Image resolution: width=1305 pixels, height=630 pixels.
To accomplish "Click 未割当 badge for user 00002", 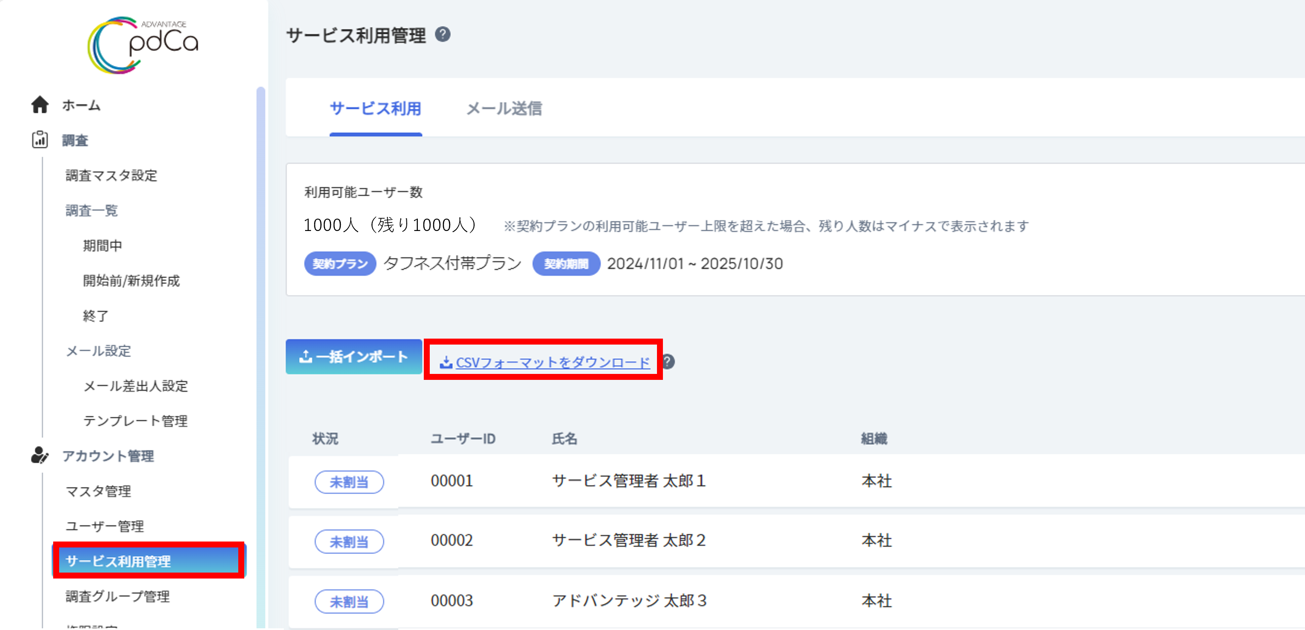I will pos(349,542).
